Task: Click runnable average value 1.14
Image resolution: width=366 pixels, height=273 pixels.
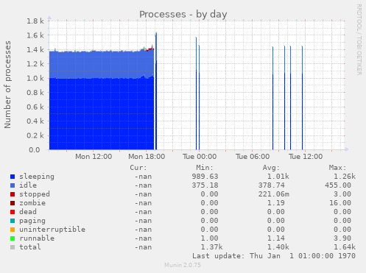Action: click(276, 238)
